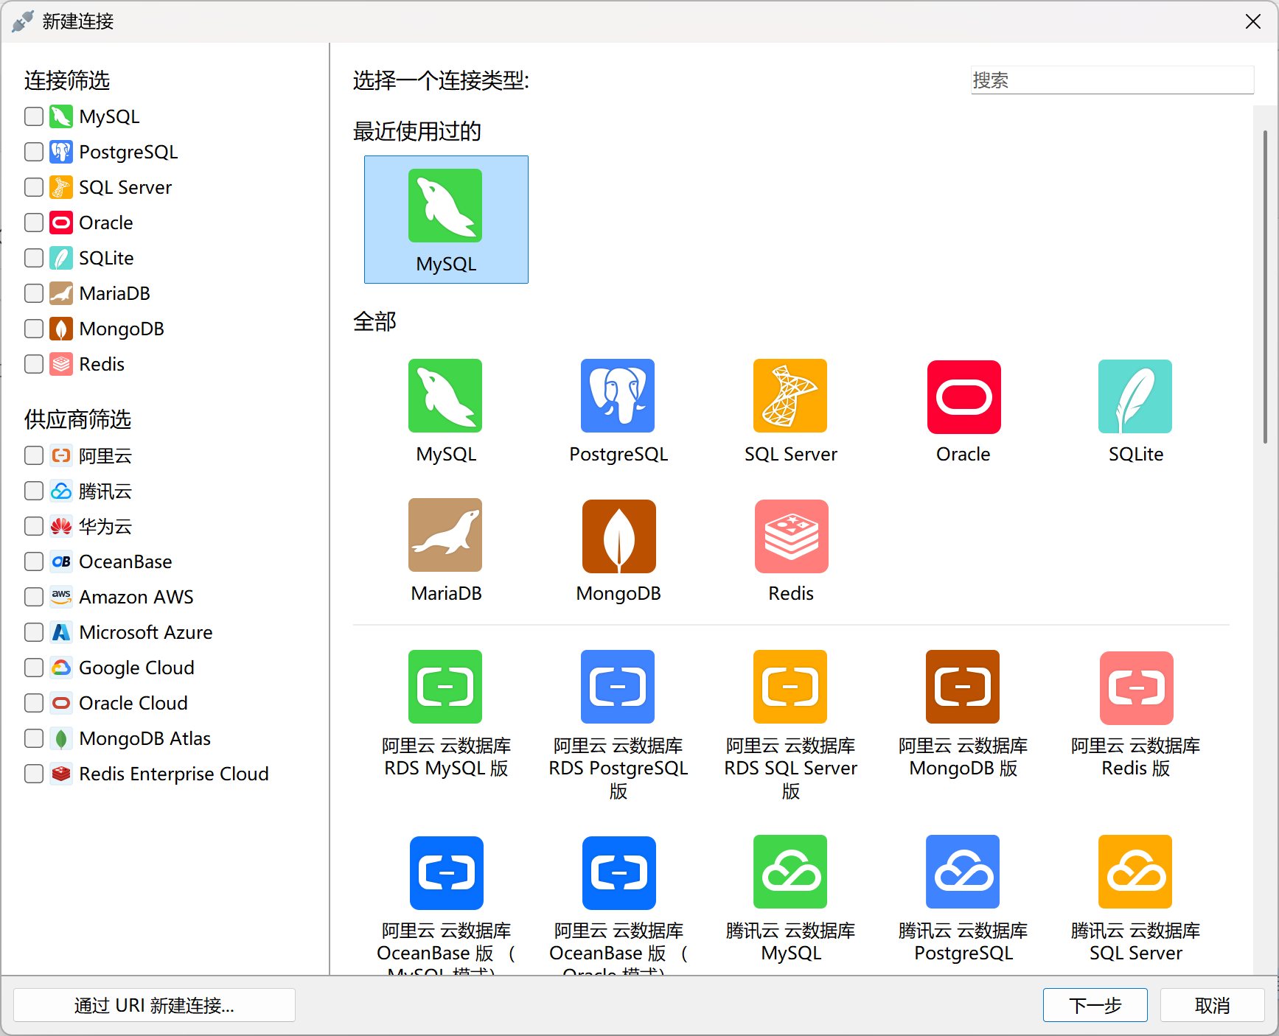This screenshot has height=1036, width=1279.
Task: Check the 阿里云 vendor filter
Action: tap(34, 455)
